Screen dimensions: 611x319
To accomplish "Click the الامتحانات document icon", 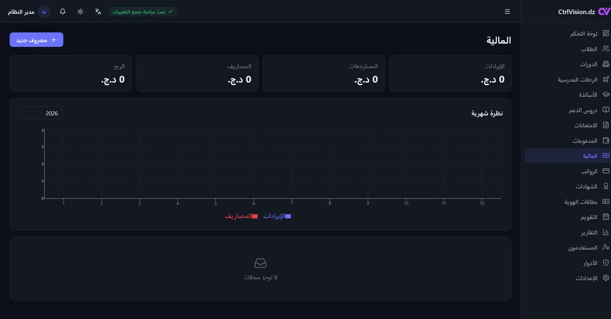I will tap(606, 125).
